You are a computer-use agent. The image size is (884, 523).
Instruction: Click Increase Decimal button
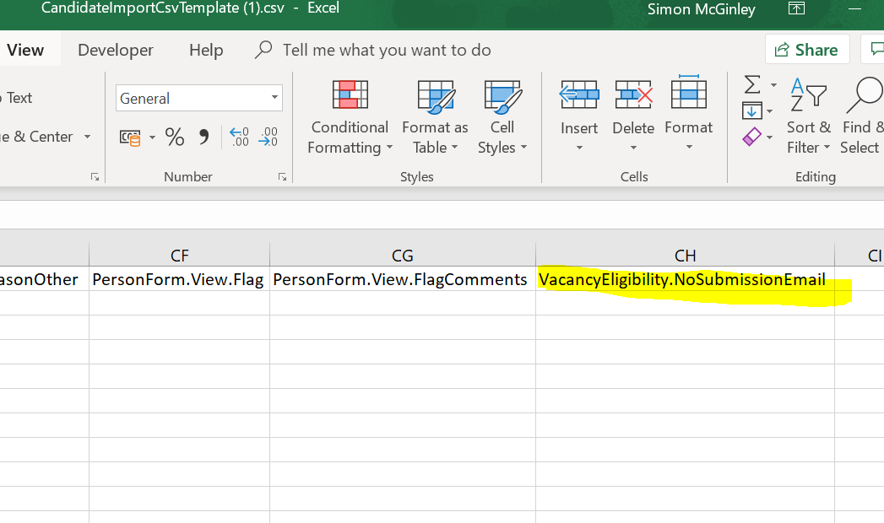(239, 137)
